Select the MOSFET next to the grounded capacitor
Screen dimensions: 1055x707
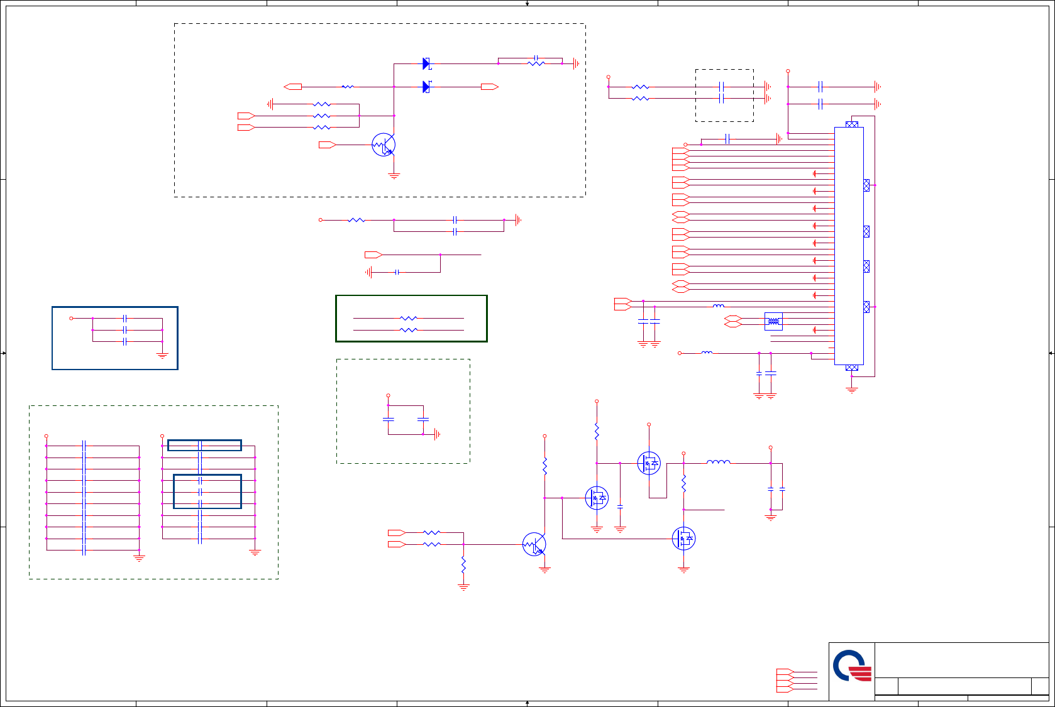click(597, 498)
